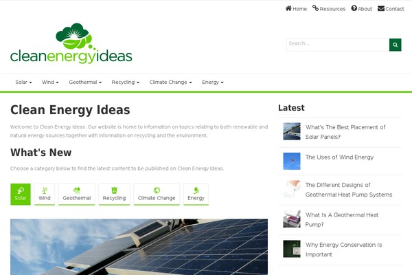Expand the Climate Change navbar dropdown
The image size is (412, 275).
tap(170, 82)
